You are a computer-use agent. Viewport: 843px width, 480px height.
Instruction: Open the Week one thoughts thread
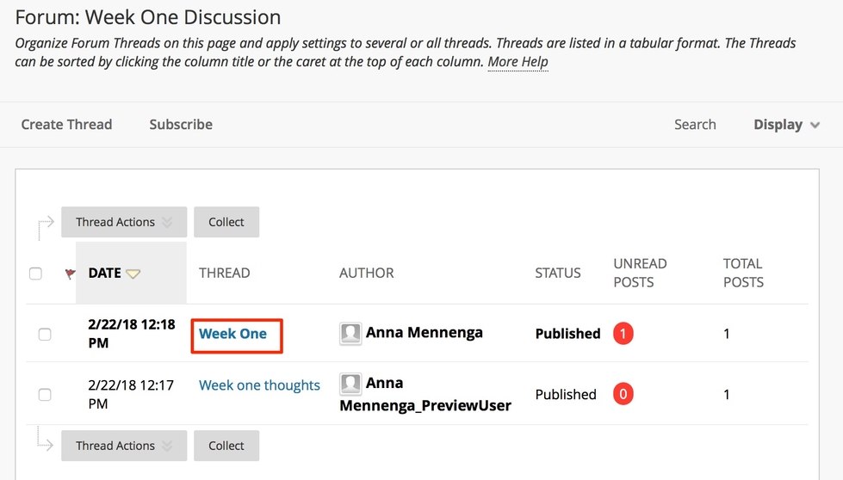[259, 385]
